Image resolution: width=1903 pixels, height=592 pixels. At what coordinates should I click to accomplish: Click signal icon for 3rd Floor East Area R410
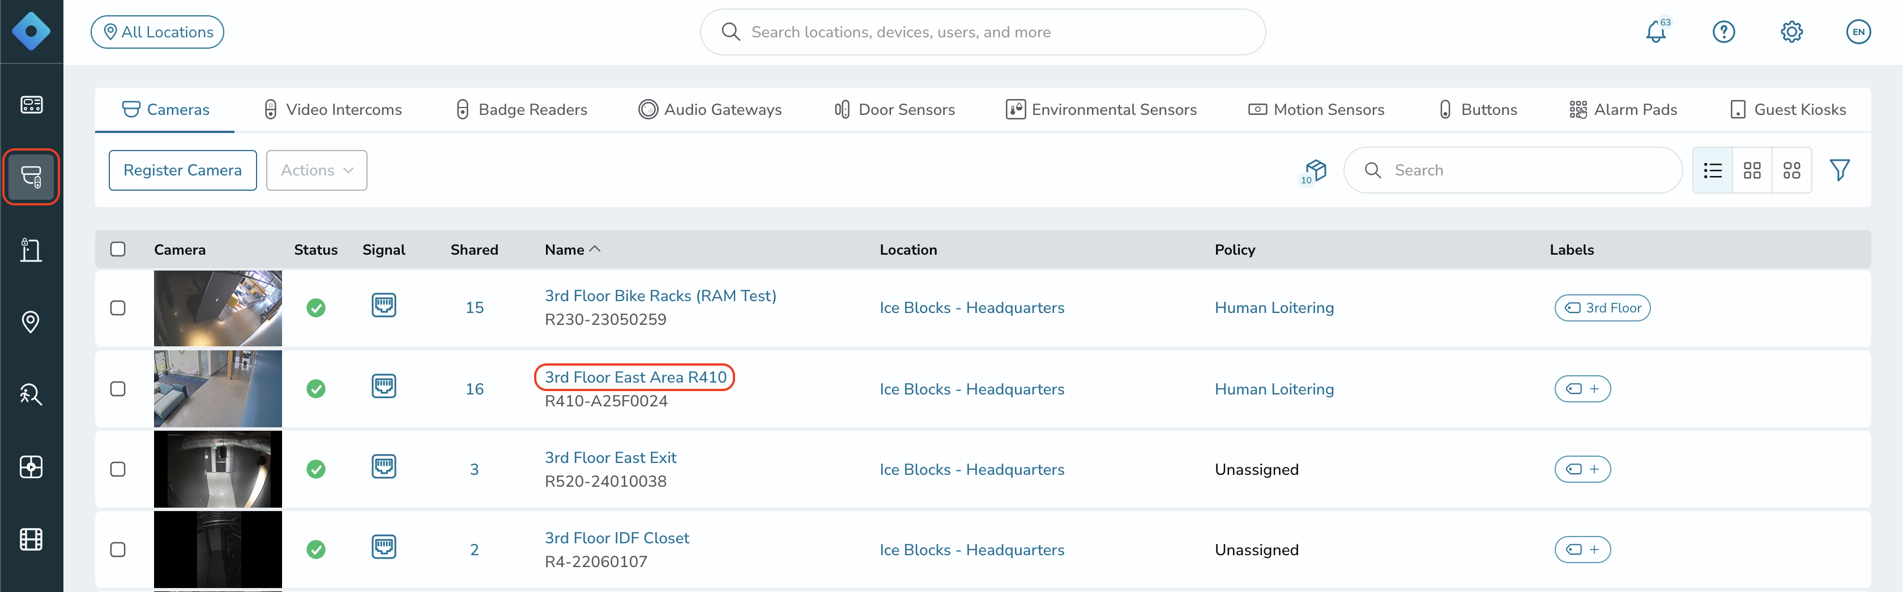coord(384,387)
